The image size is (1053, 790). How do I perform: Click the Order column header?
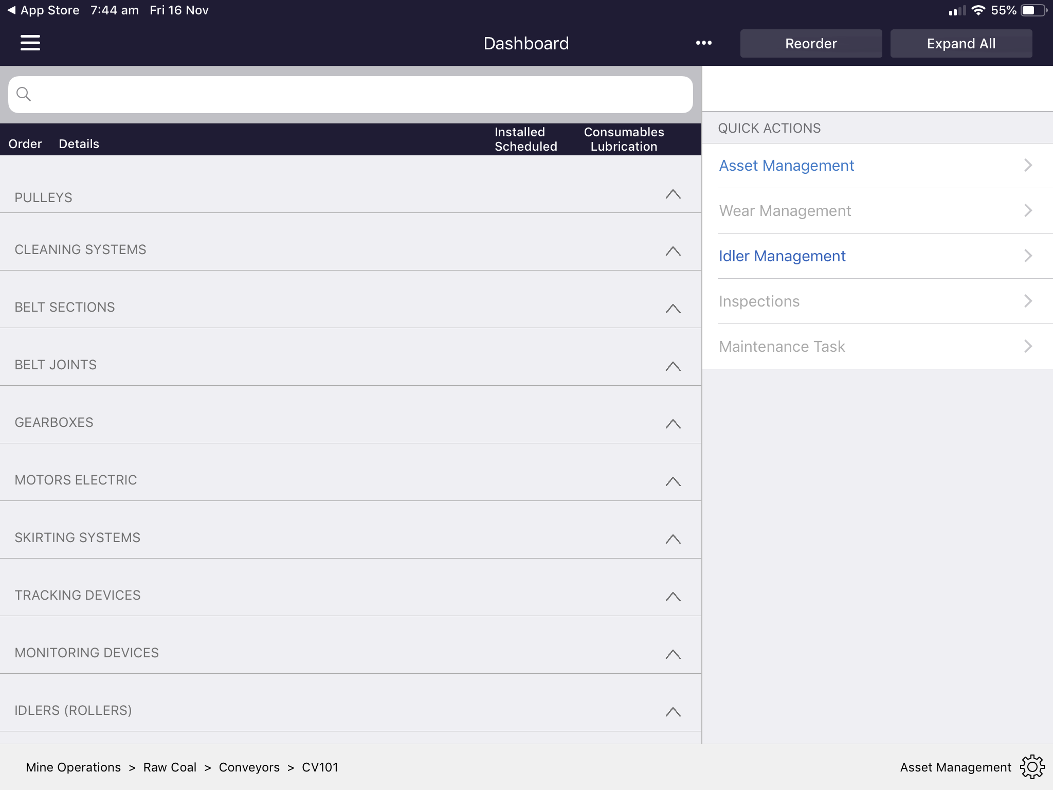[25, 144]
